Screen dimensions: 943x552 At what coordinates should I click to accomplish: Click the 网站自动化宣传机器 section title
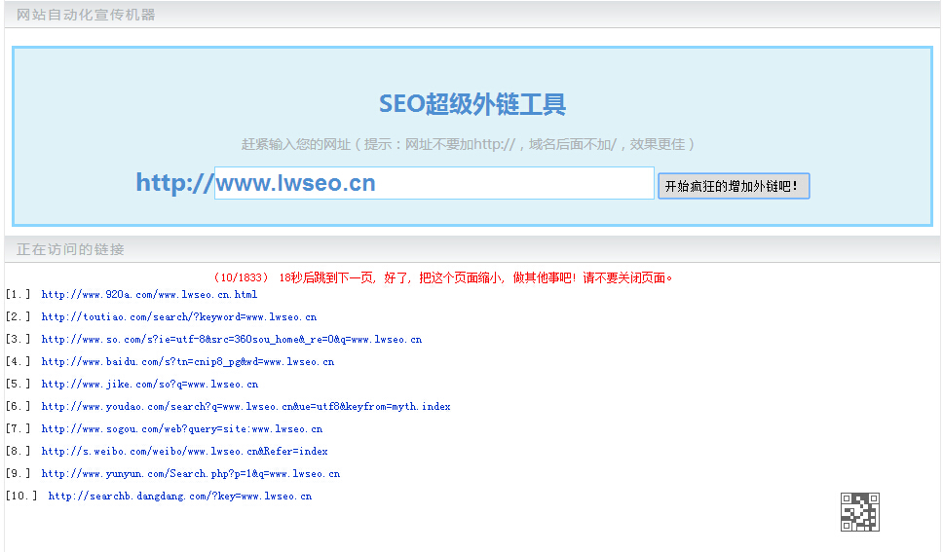[86, 15]
